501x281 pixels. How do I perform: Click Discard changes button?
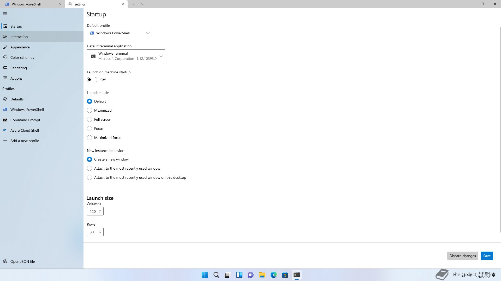pos(463,256)
